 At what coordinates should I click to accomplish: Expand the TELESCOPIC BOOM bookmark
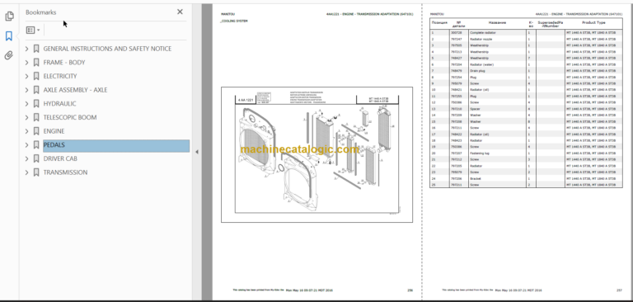tap(27, 118)
